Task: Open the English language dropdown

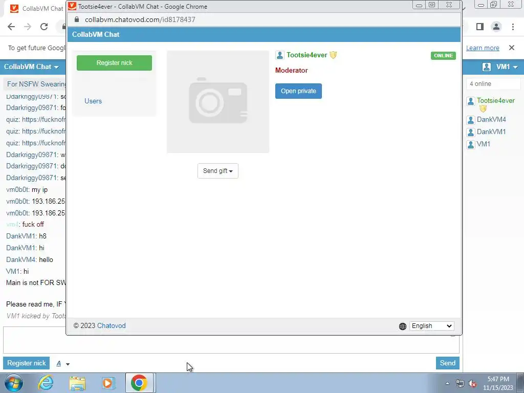Action: pyautogui.click(x=431, y=326)
